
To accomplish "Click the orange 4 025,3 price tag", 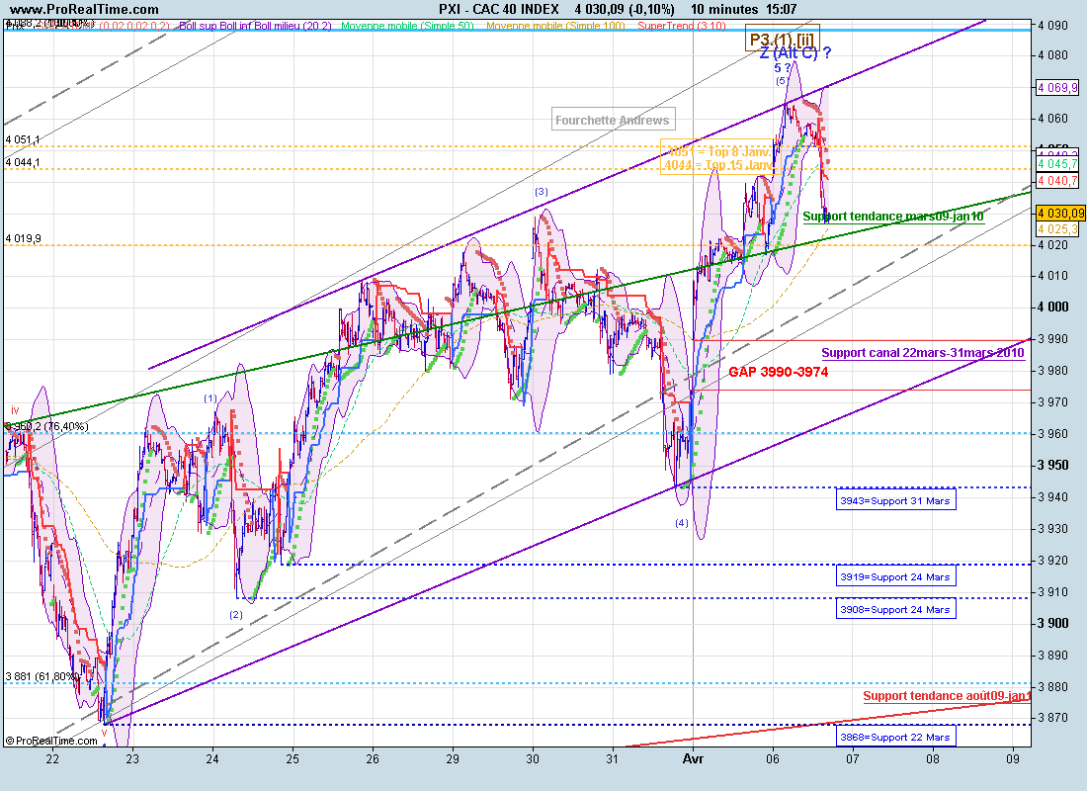I will tap(1058, 229).
